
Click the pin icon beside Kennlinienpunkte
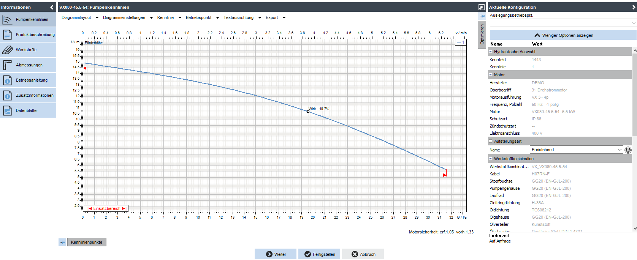click(62, 242)
